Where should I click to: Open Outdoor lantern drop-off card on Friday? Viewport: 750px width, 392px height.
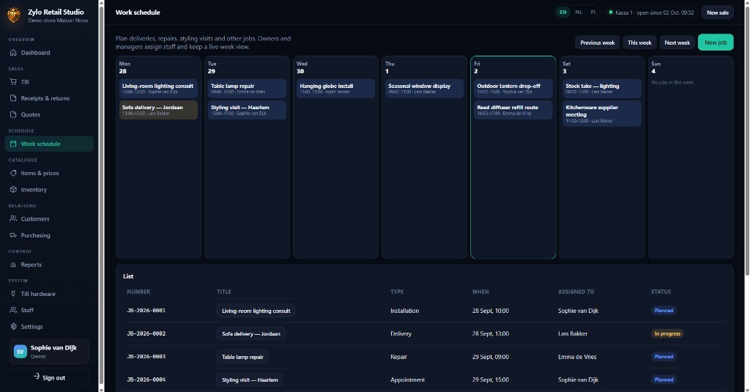[513, 89]
